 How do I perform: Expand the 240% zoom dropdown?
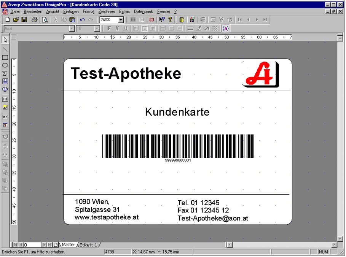point(121,20)
